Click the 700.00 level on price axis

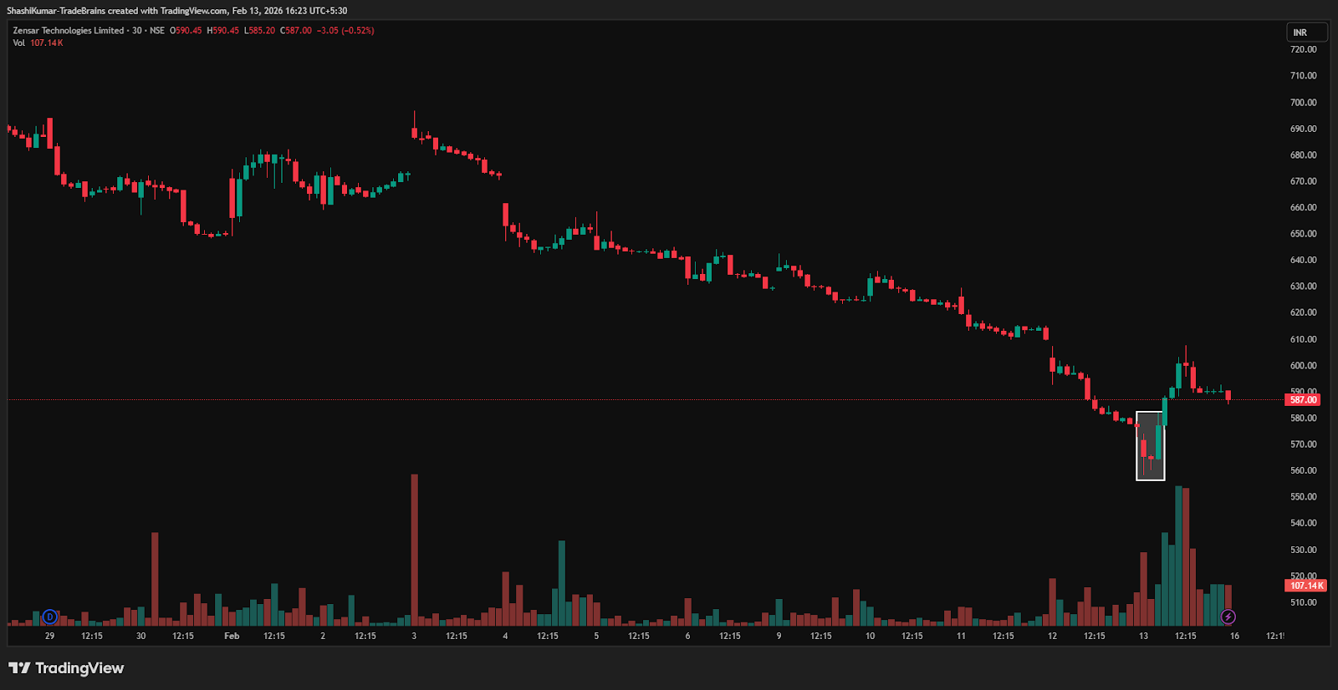point(1303,103)
